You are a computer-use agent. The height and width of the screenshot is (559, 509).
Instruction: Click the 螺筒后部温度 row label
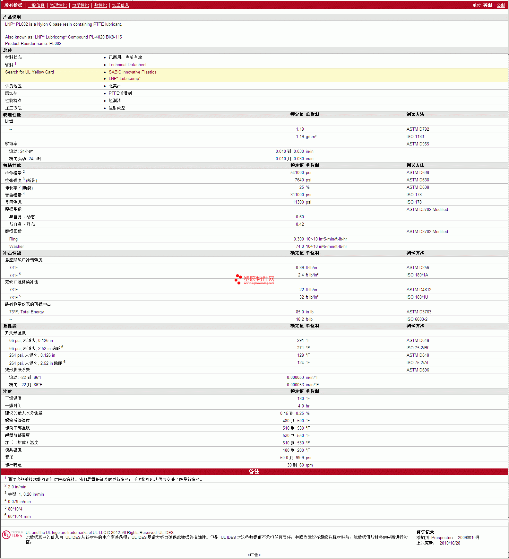point(17,421)
